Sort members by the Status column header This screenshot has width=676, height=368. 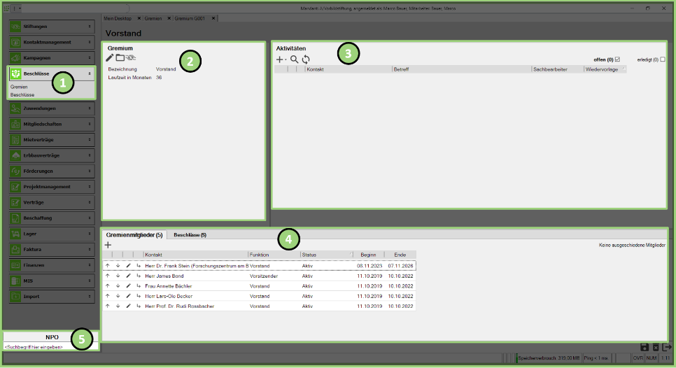pos(326,255)
